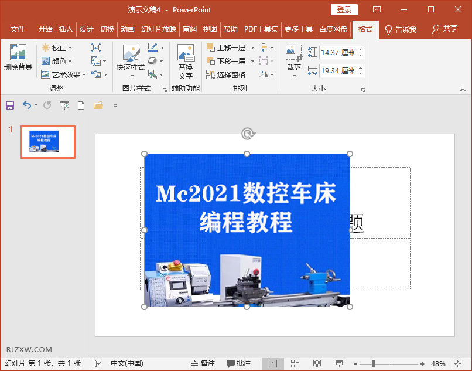Click the fit slide to window icon
The width and height of the screenshot is (472, 371).
(460, 364)
